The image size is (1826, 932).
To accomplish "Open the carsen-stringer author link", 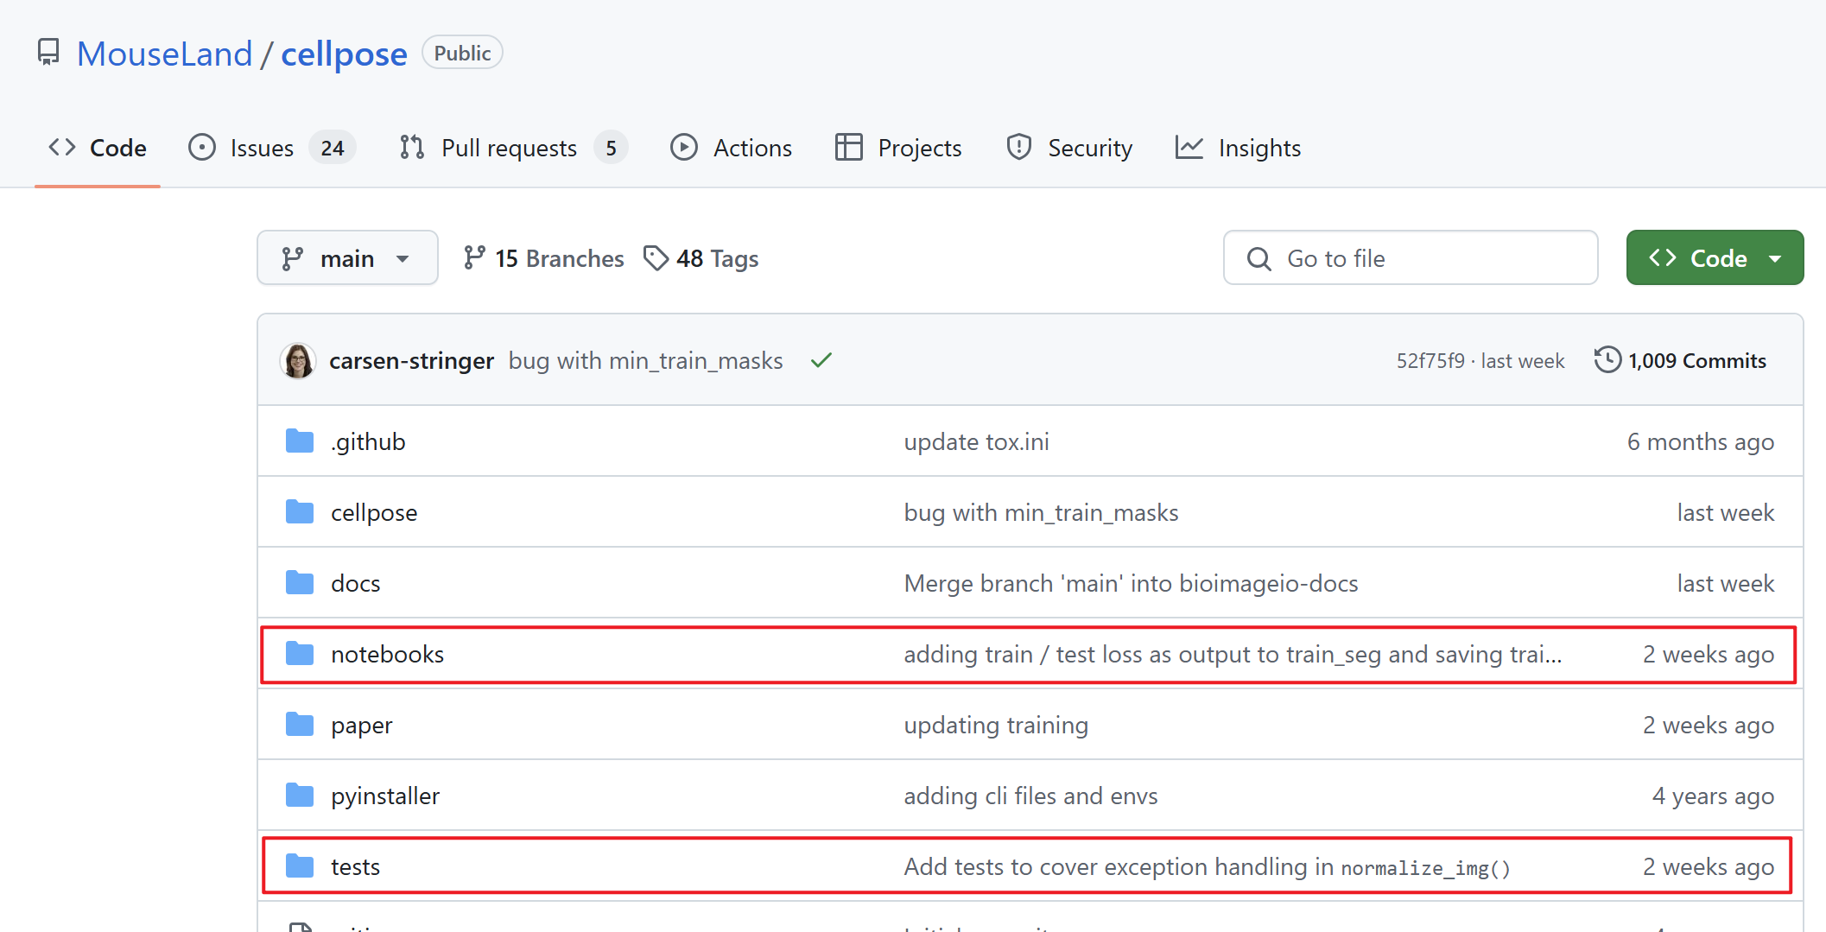I will point(411,361).
